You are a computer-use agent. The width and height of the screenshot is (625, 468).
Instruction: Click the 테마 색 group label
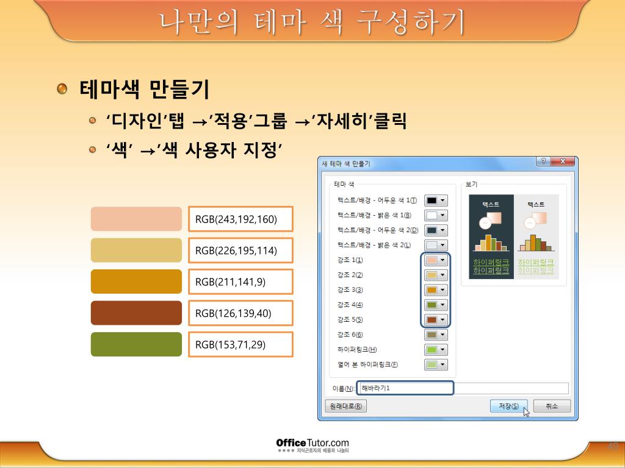(x=344, y=184)
